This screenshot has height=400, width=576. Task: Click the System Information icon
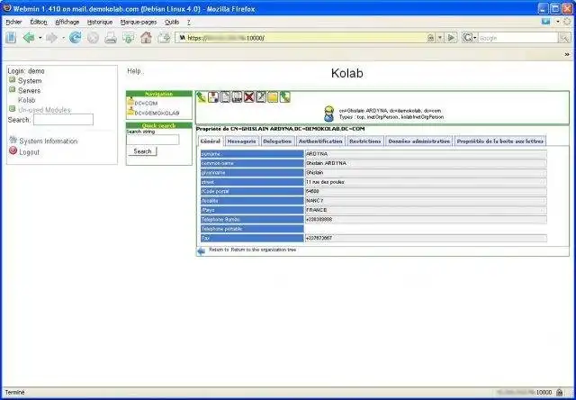(x=13, y=140)
